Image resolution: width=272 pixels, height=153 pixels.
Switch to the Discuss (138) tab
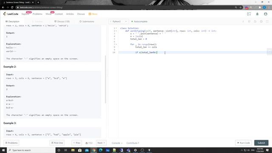tap(62, 22)
